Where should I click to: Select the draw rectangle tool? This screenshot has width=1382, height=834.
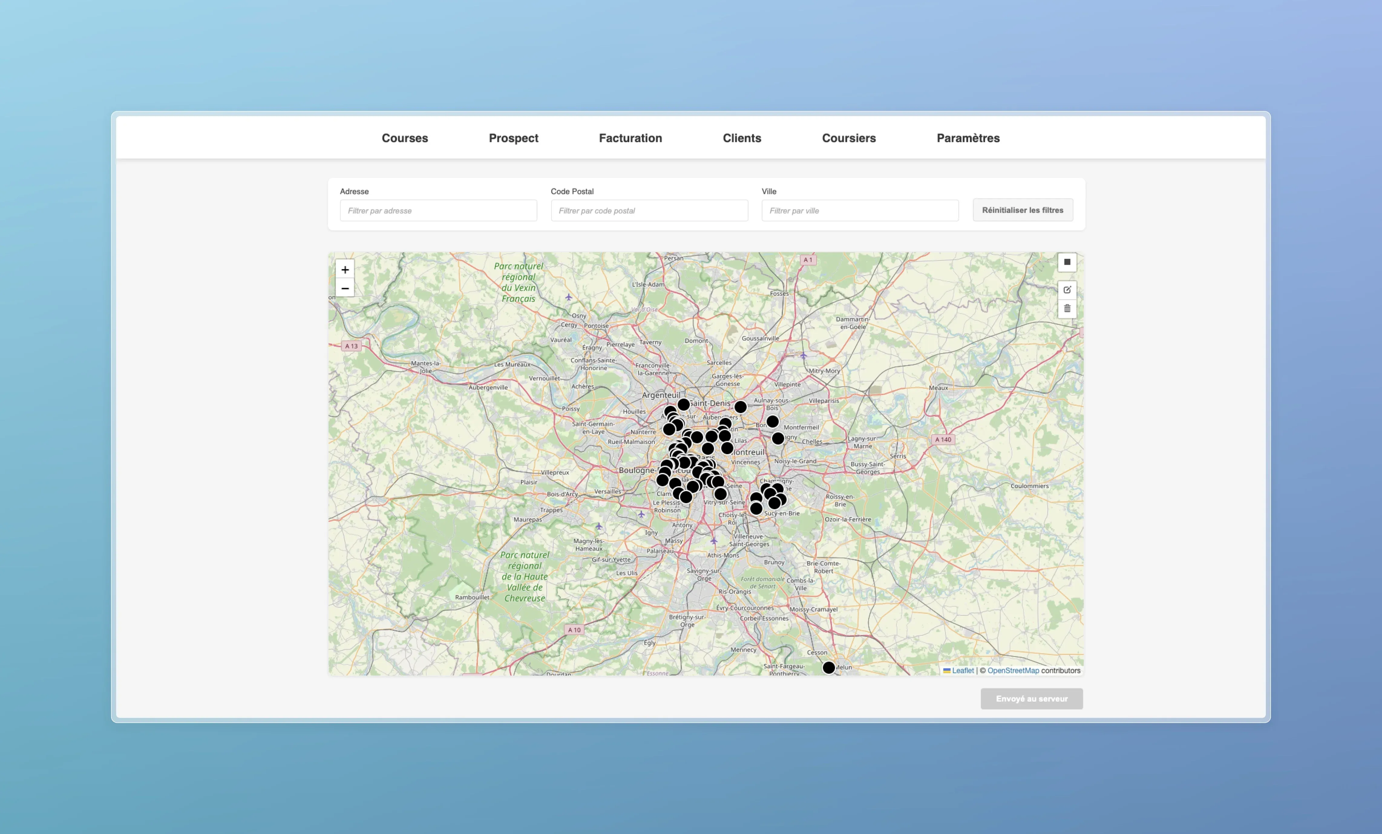coord(1067,262)
